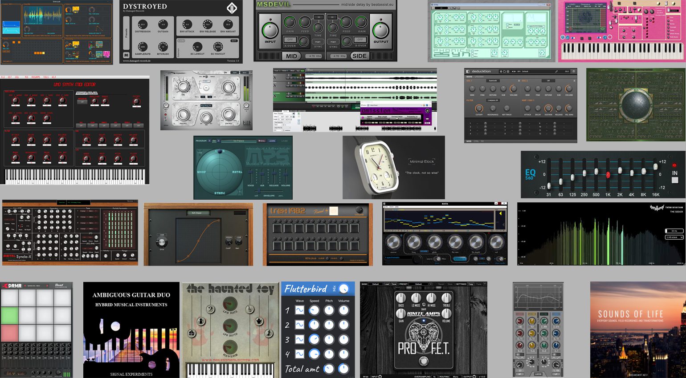Tap the green drum pad in DRMR

[x=9, y=315]
